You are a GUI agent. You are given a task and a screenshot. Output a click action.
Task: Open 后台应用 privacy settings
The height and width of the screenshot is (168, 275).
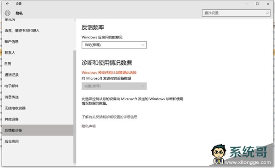pos(11,141)
